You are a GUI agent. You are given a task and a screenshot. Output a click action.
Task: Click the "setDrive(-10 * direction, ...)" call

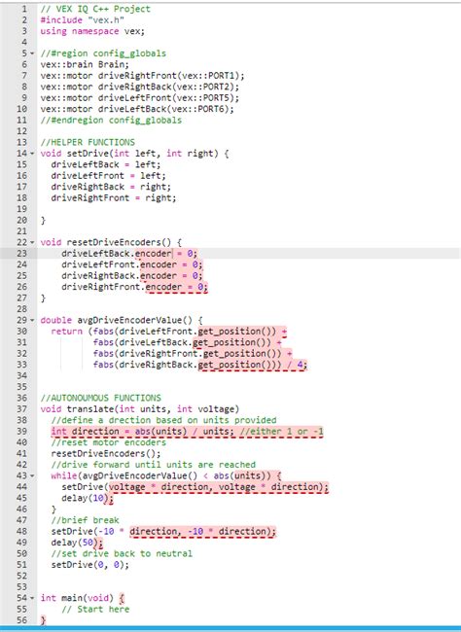pyautogui.click(x=163, y=532)
